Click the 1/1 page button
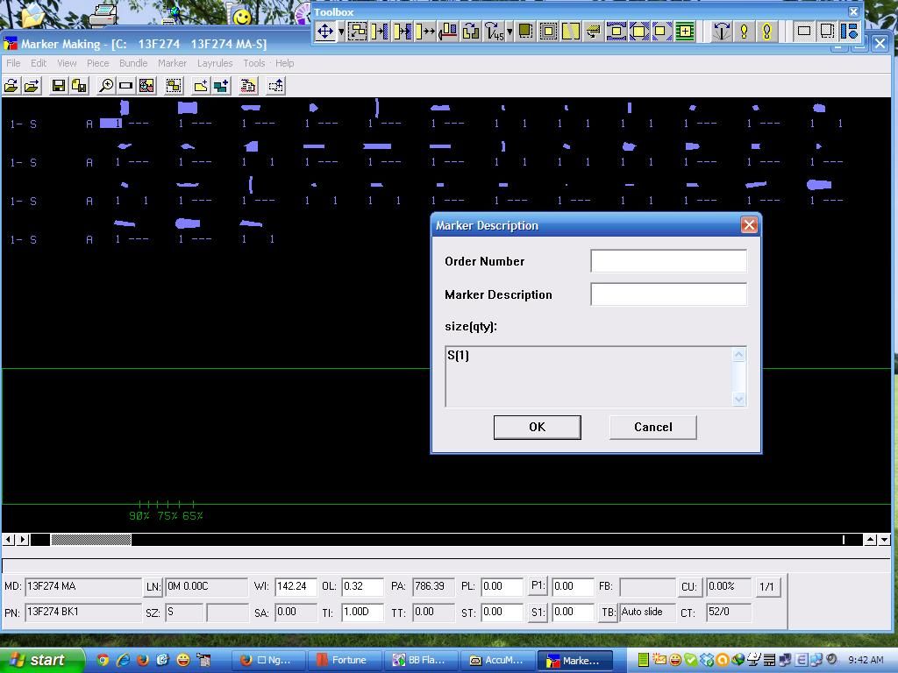898x673 pixels. [x=766, y=587]
